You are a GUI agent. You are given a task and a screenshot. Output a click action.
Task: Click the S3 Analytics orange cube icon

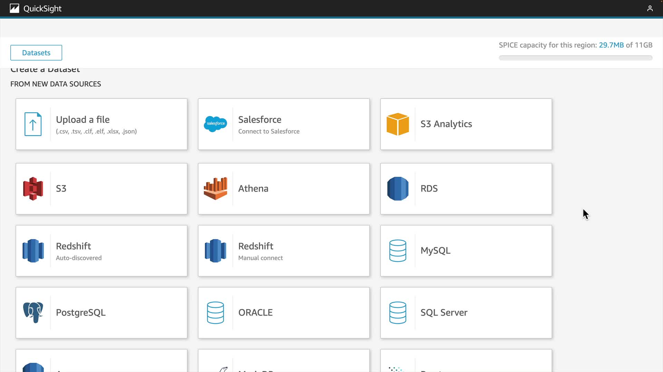(397, 124)
